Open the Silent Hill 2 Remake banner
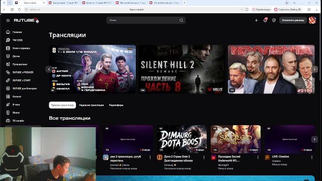The width and height of the screenshot is (322, 181). (x=182, y=69)
